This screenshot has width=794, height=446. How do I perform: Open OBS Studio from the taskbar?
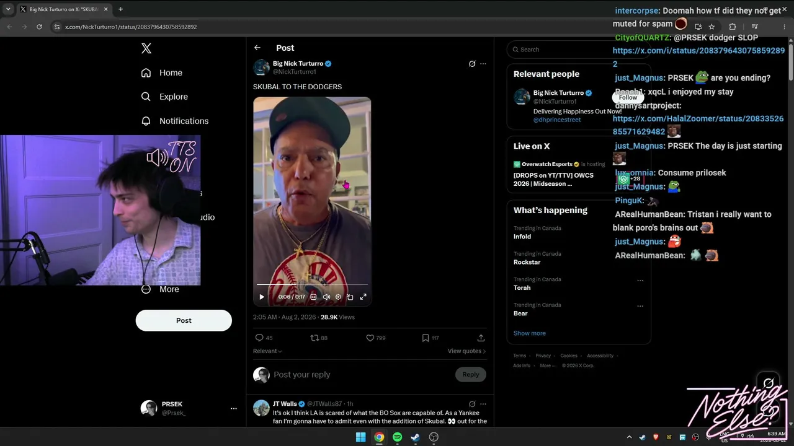tap(434, 437)
